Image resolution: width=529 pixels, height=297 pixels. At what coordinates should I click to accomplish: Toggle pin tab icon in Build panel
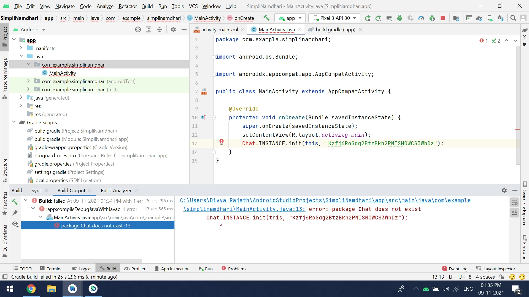pyautogui.click(x=15, y=213)
